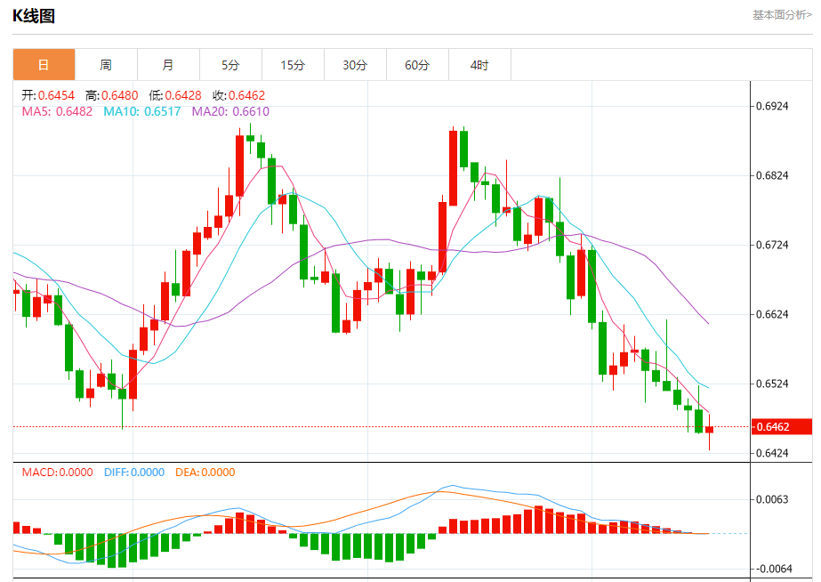Open the 30分 interval tab
Viewport: 821px width, 582px height.
(355, 65)
